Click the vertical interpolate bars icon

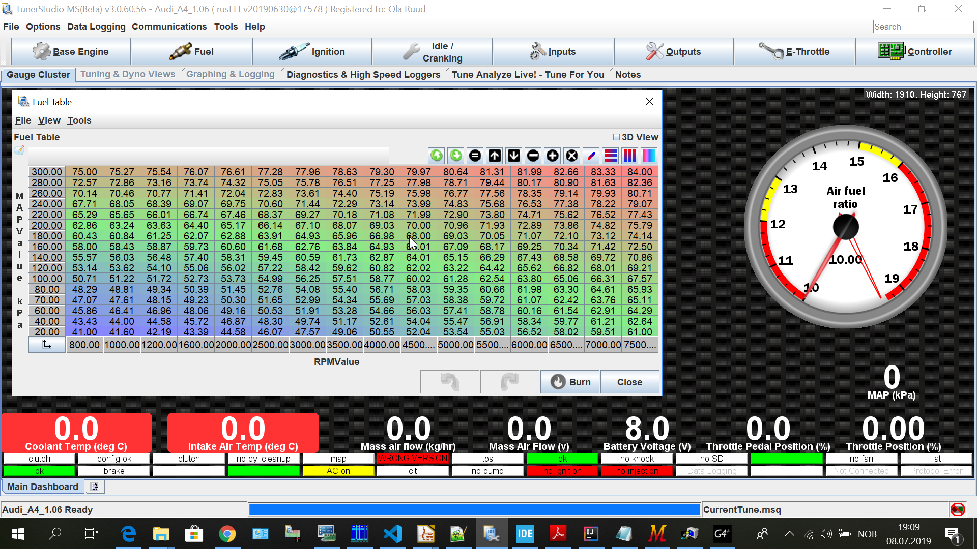[x=630, y=156]
